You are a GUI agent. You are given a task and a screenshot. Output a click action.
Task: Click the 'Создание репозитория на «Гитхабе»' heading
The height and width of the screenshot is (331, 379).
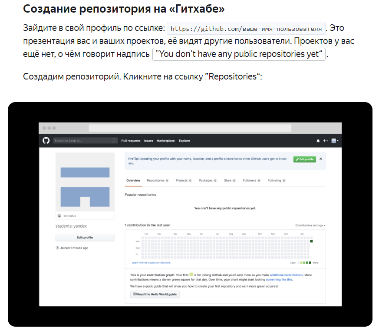tap(124, 9)
